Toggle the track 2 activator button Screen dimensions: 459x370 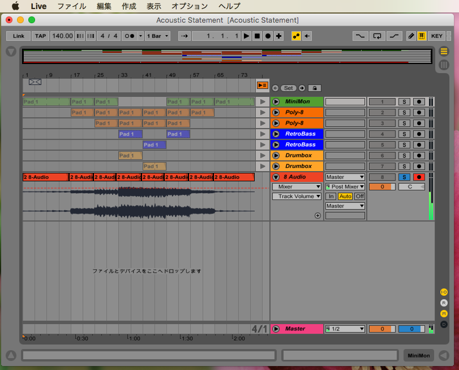tap(382, 113)
